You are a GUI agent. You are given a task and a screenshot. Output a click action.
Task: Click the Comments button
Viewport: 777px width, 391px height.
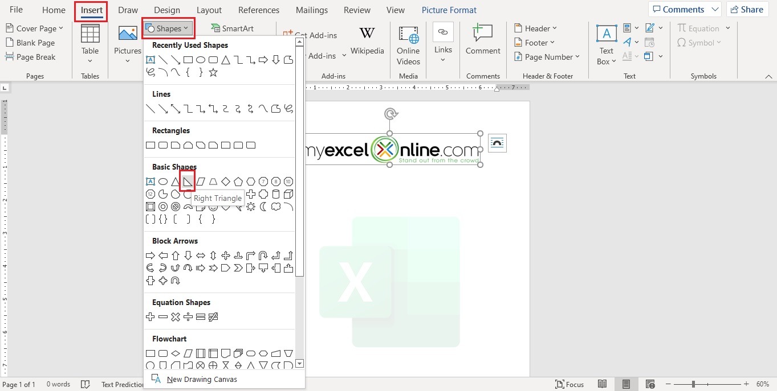[685, 9]
